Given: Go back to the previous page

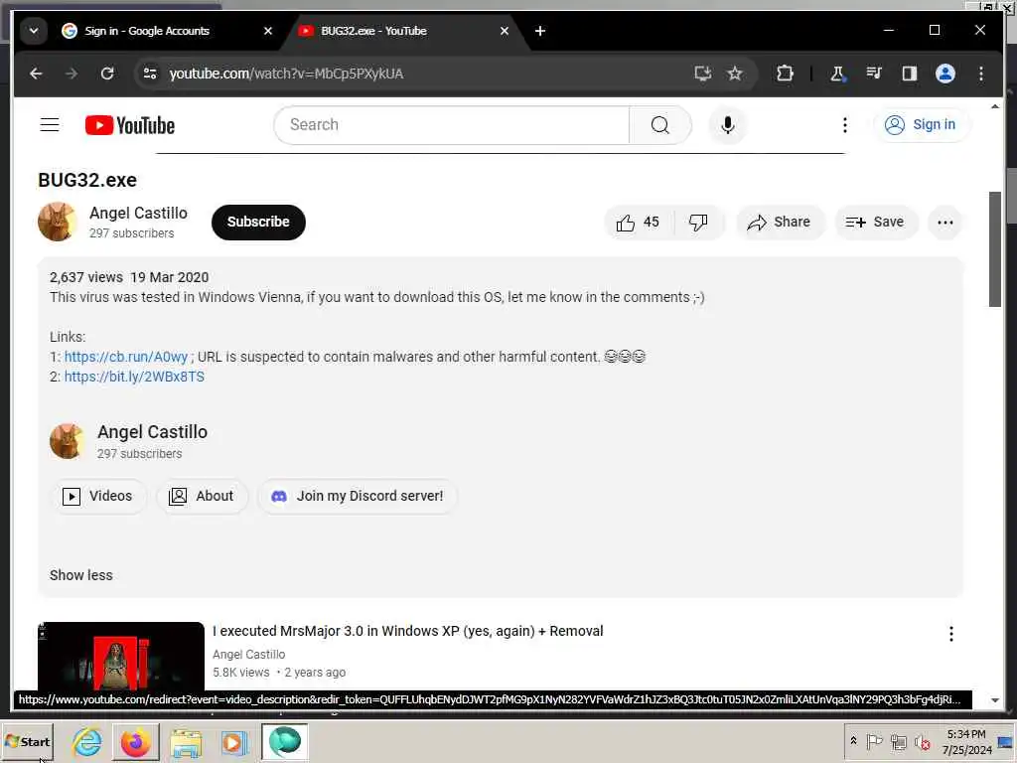Looking at the screenshot, I should 37,74.
